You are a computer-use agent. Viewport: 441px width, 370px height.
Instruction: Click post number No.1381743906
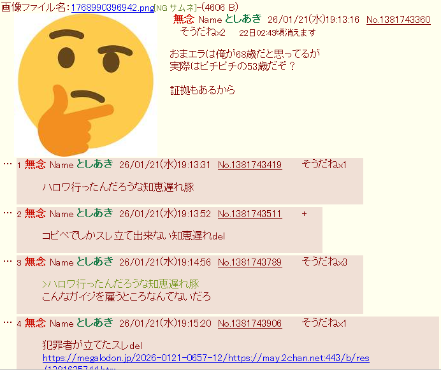pyautogui.click(x=250, y=324)
